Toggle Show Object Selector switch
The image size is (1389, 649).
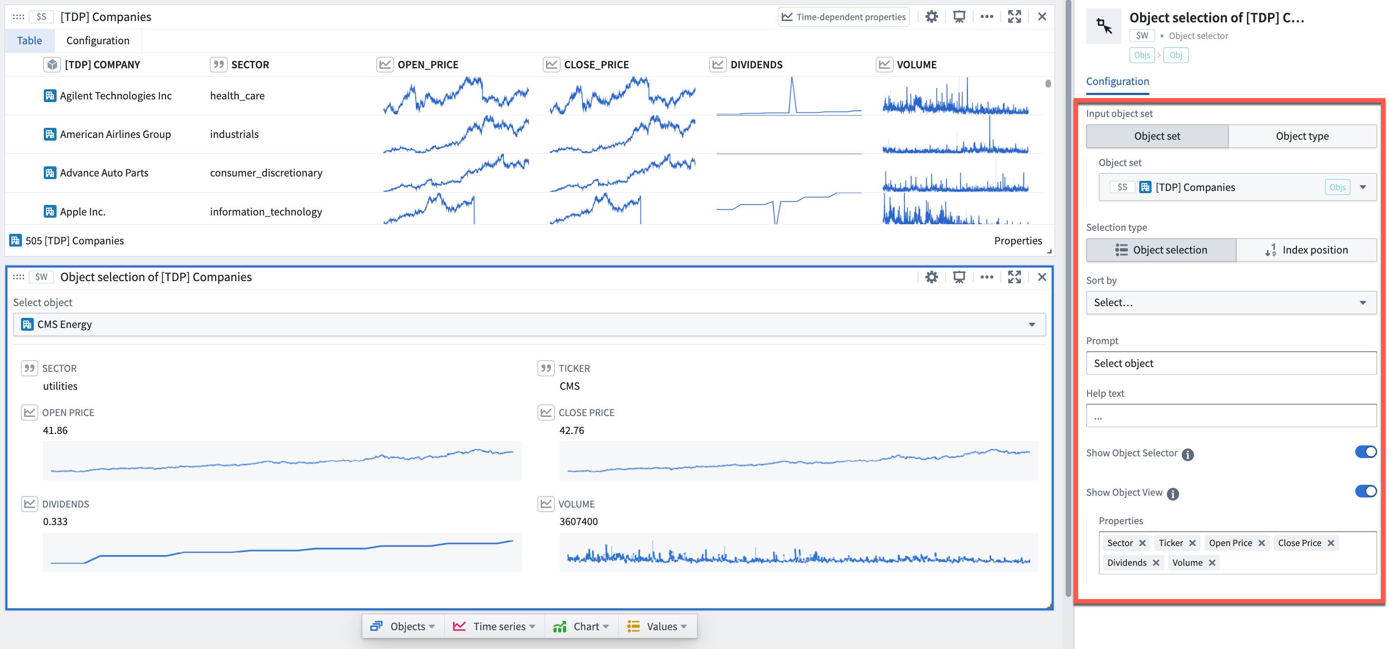click(1365, 451)
